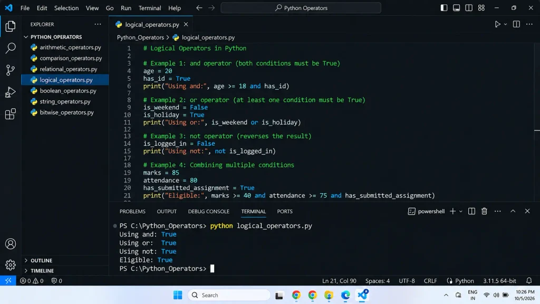The width and height of the screenshot is (540, 304).
Task: Switch to the PORTS panel tab
Action: coord(284,211)
